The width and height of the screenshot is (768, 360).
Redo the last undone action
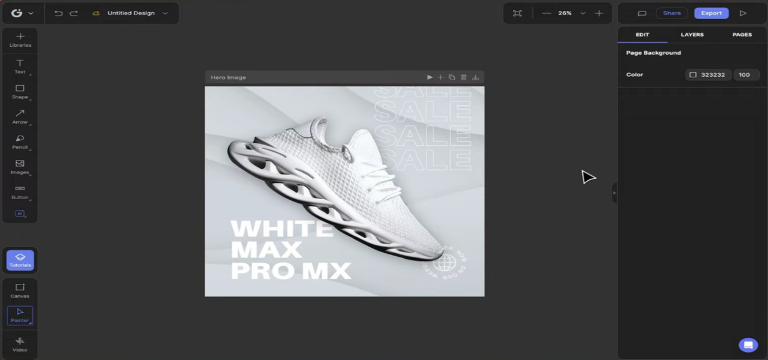pyautogui.click(x=74, y=13)
